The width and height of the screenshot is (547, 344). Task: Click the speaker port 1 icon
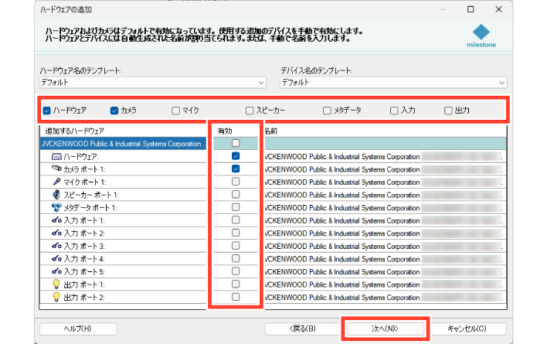point(56,194)
